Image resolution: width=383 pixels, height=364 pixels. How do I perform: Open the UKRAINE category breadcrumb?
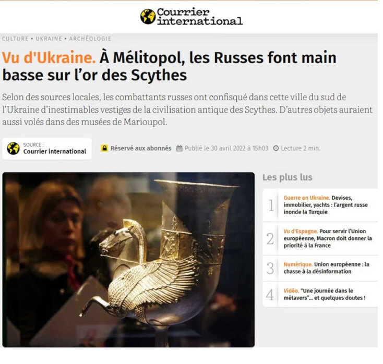pos(49,39)
